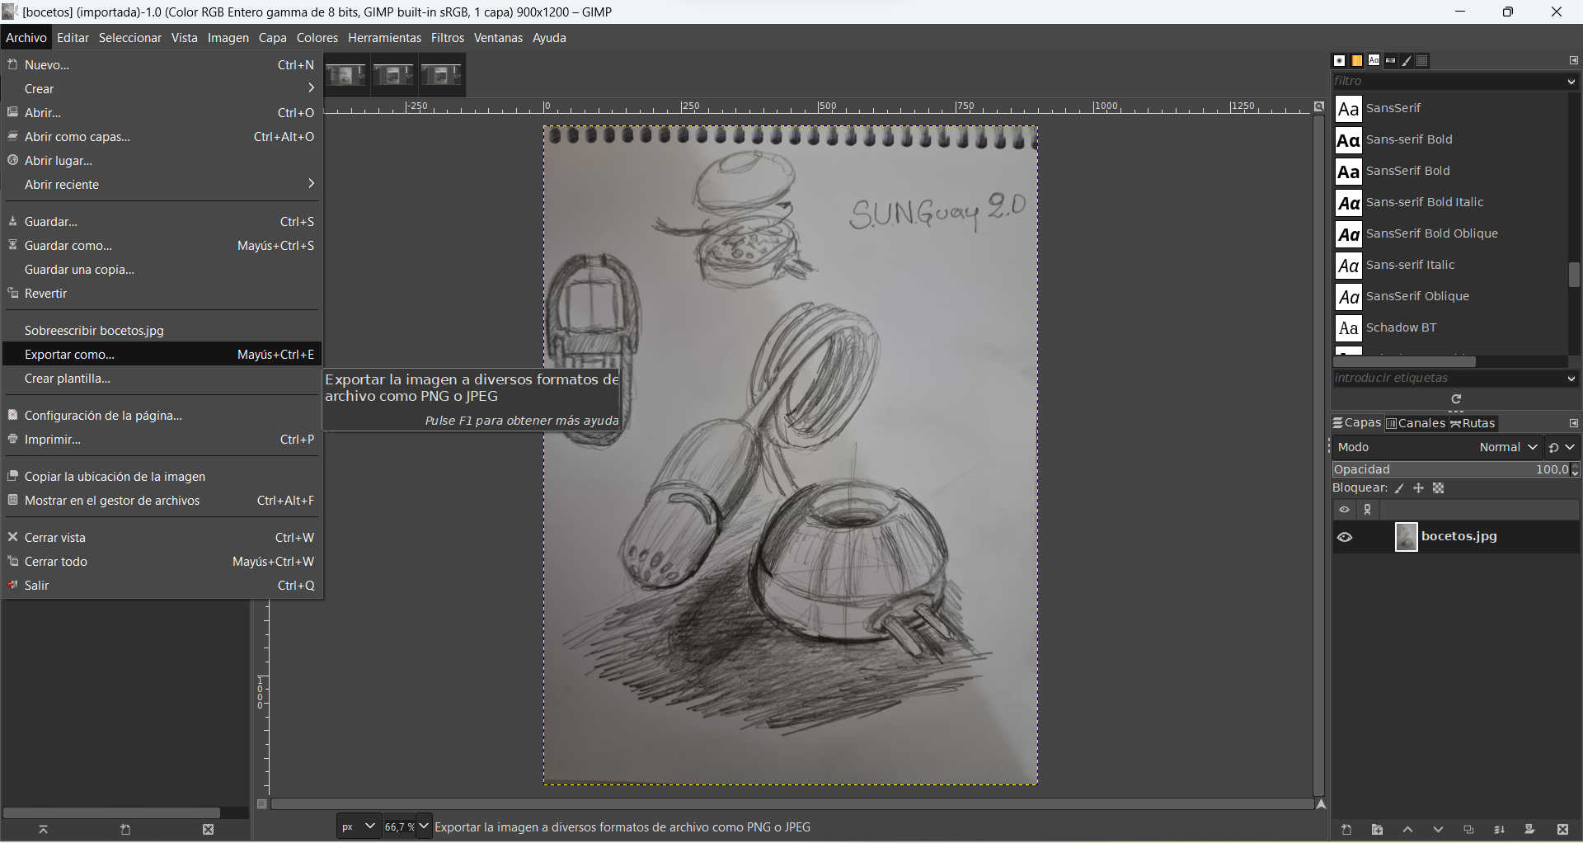Choose Nuevo... from Archivo menu
This screenshot has height=843, width=1583.
[x=162, y=65]
